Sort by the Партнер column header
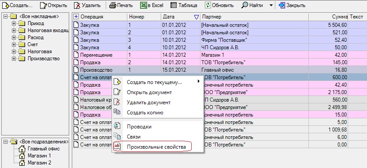 click(254, 17)
